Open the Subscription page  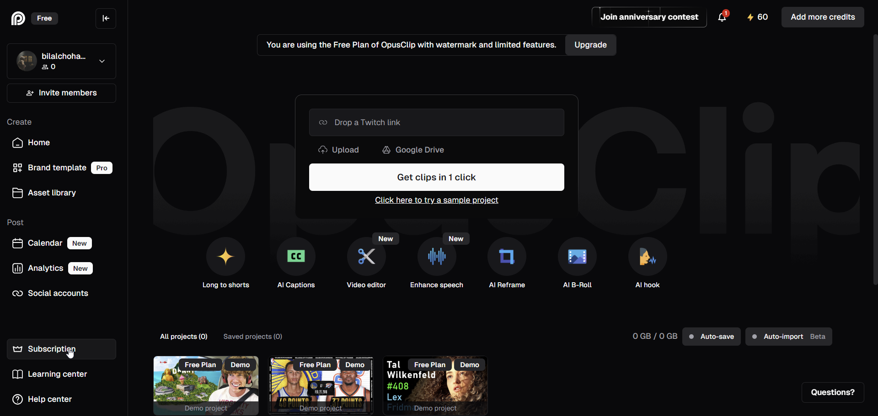61,349
